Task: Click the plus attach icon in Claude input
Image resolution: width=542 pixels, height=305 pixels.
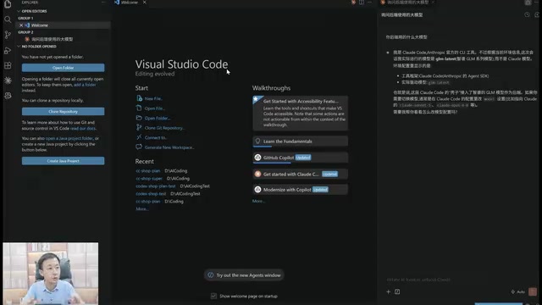Action: tap(388, 291)
